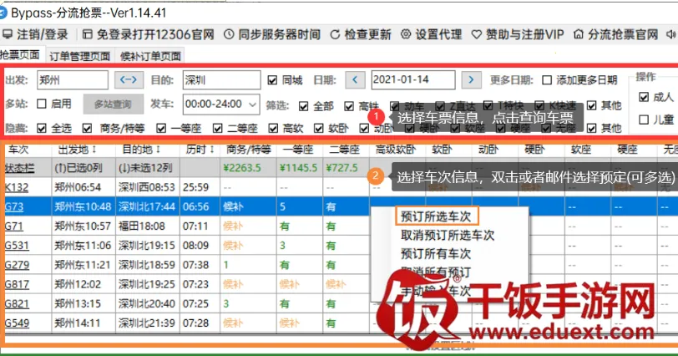Click 赞助与注册VIP heart icon
This screenshot has height=356, width=678.
(478, 35)
